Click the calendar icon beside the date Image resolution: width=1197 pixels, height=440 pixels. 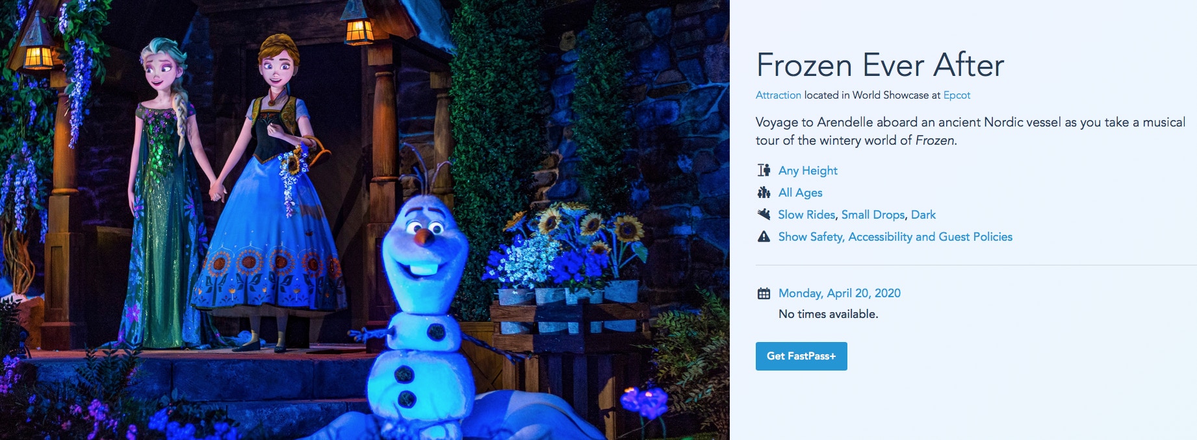click(764, 293)
